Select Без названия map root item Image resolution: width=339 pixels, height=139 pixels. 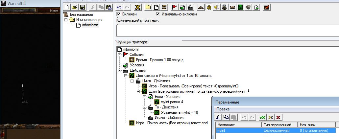pos(81,14)
